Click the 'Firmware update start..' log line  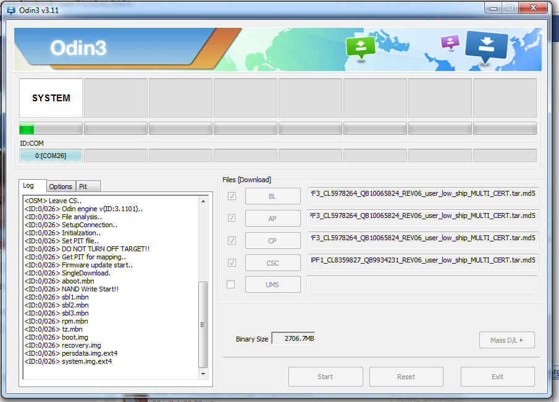coord(78,265)
